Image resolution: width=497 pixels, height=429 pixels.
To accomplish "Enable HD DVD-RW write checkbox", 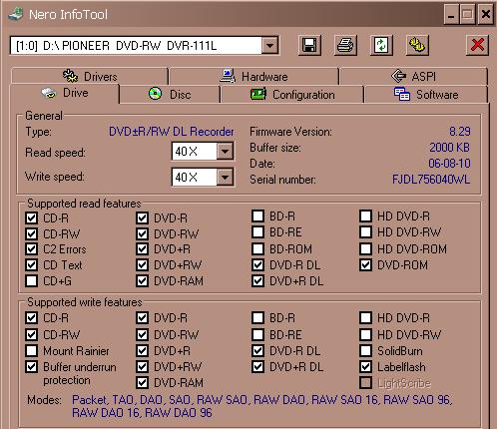I will pos(365,334).
